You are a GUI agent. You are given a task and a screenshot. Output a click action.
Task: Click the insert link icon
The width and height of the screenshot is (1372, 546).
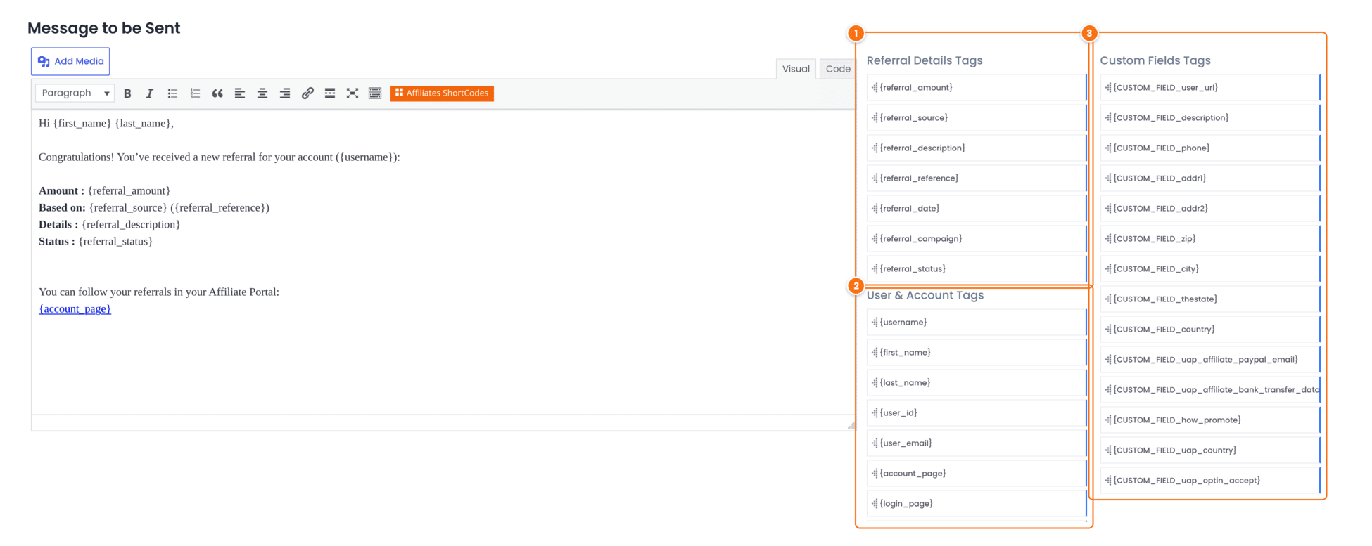(x=307, y=93)
